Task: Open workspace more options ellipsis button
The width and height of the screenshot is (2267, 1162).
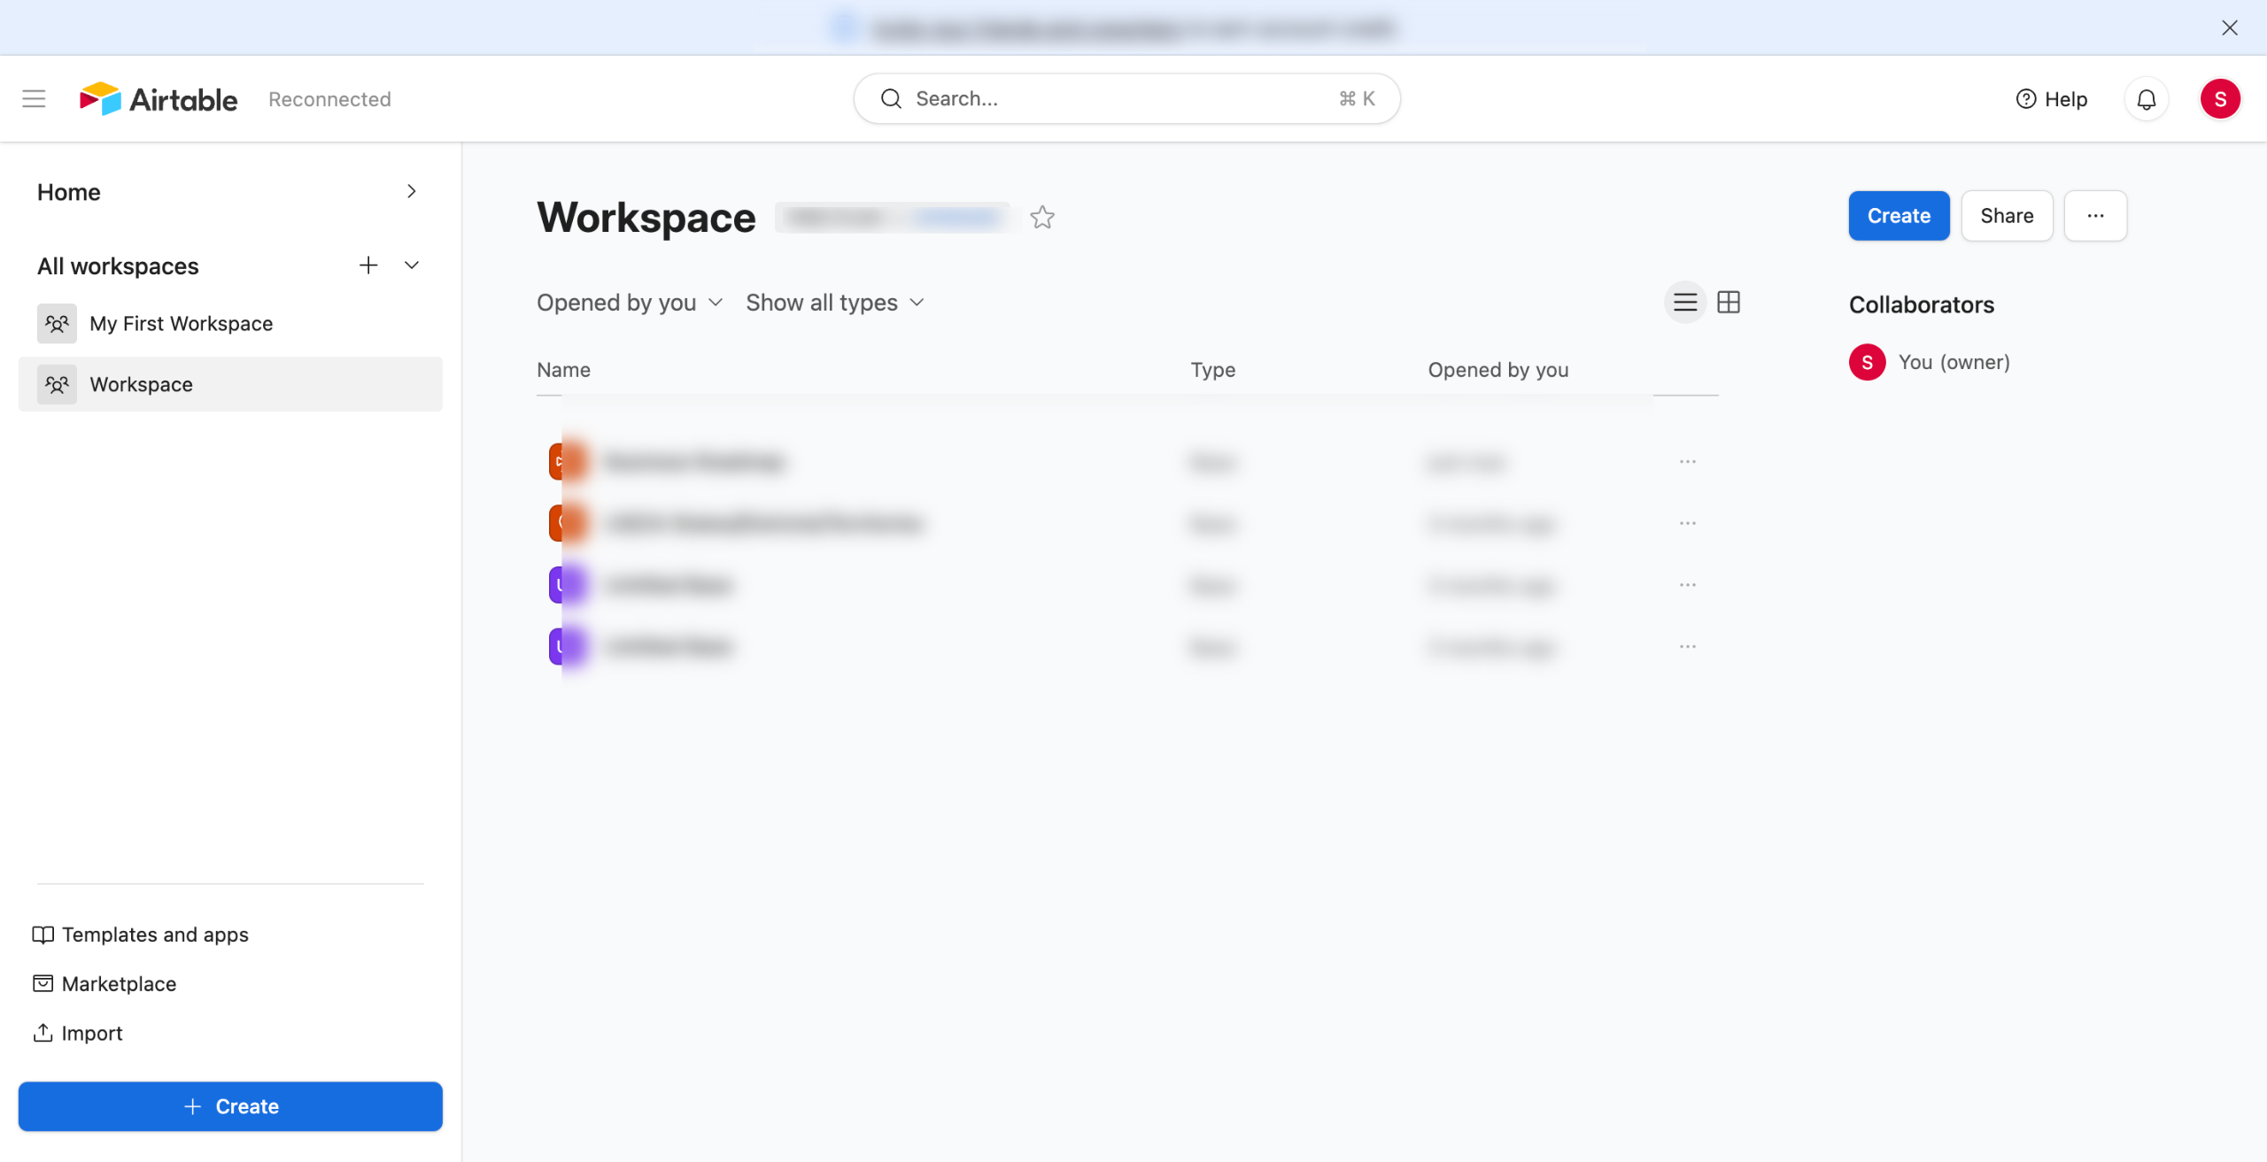Action: click(x=2094, y=216)
